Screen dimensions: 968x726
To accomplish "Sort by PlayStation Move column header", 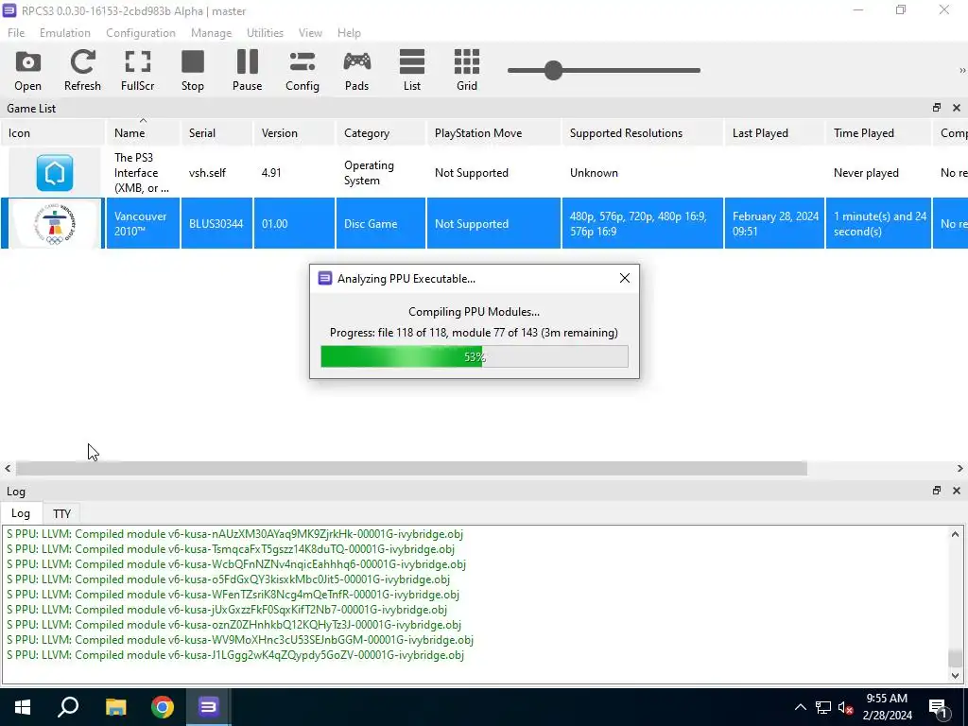I will point(493,132).
